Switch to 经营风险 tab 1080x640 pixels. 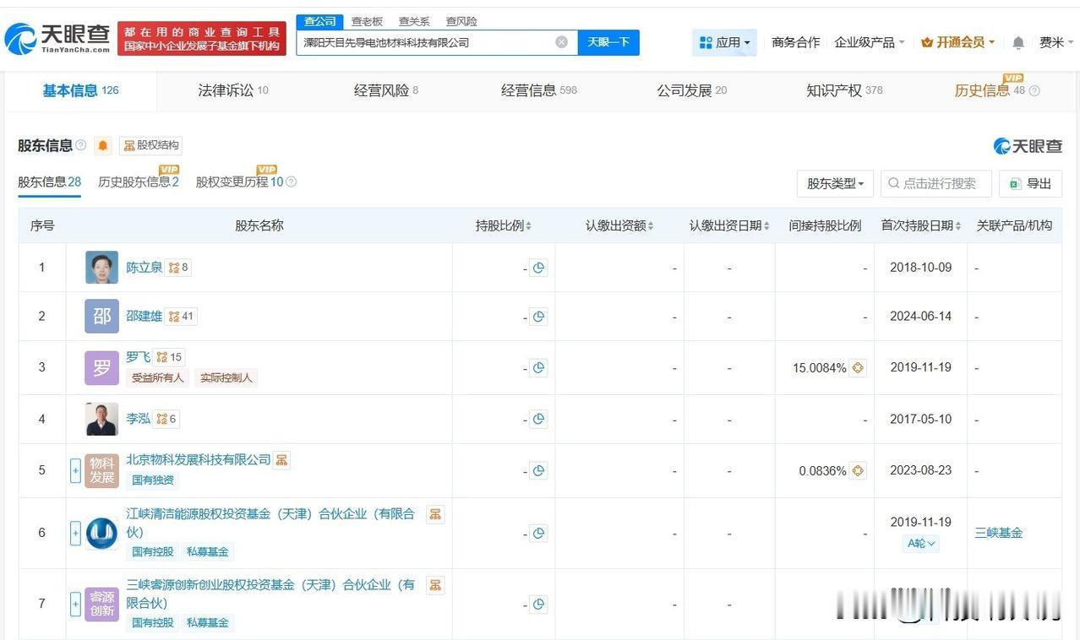tap(386, 90)
